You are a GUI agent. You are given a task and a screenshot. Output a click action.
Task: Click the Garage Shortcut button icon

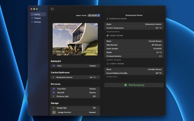(54, 112)
